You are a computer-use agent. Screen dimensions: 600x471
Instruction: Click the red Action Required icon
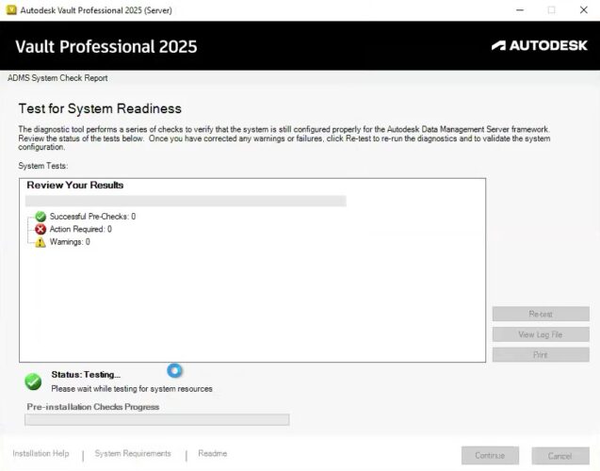click(41, 229)
